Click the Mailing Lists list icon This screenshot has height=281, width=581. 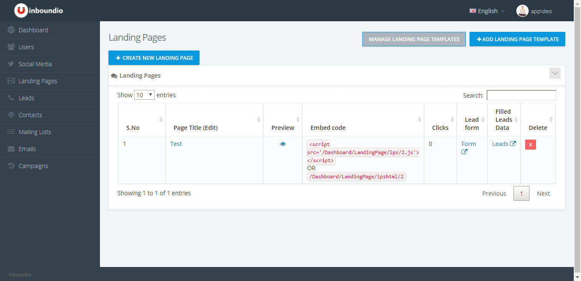pos(11,132)
